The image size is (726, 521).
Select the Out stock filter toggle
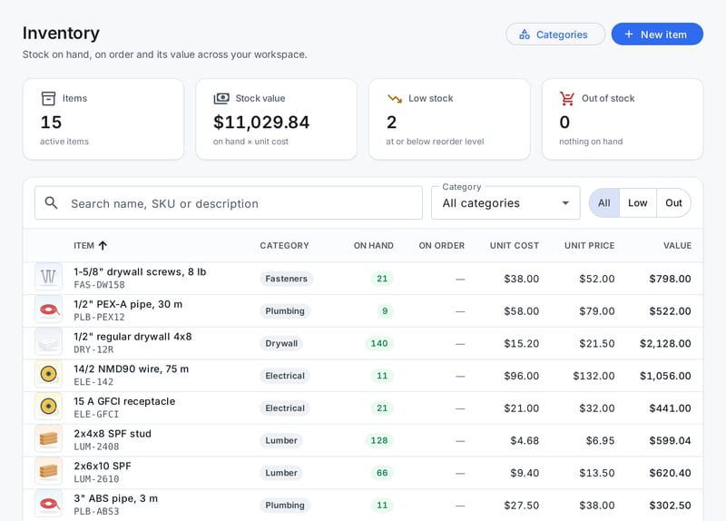click(x=673, y=202)
